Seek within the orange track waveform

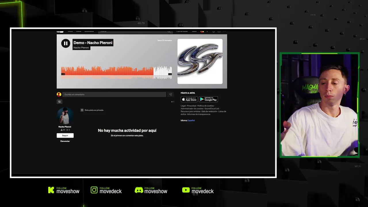107,71
